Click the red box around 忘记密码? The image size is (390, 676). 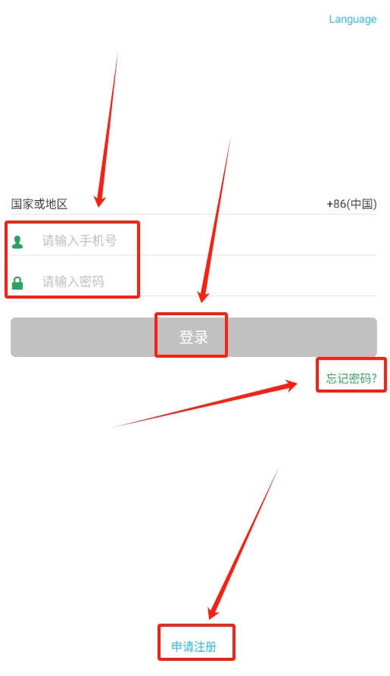click(x=351, y=374)
